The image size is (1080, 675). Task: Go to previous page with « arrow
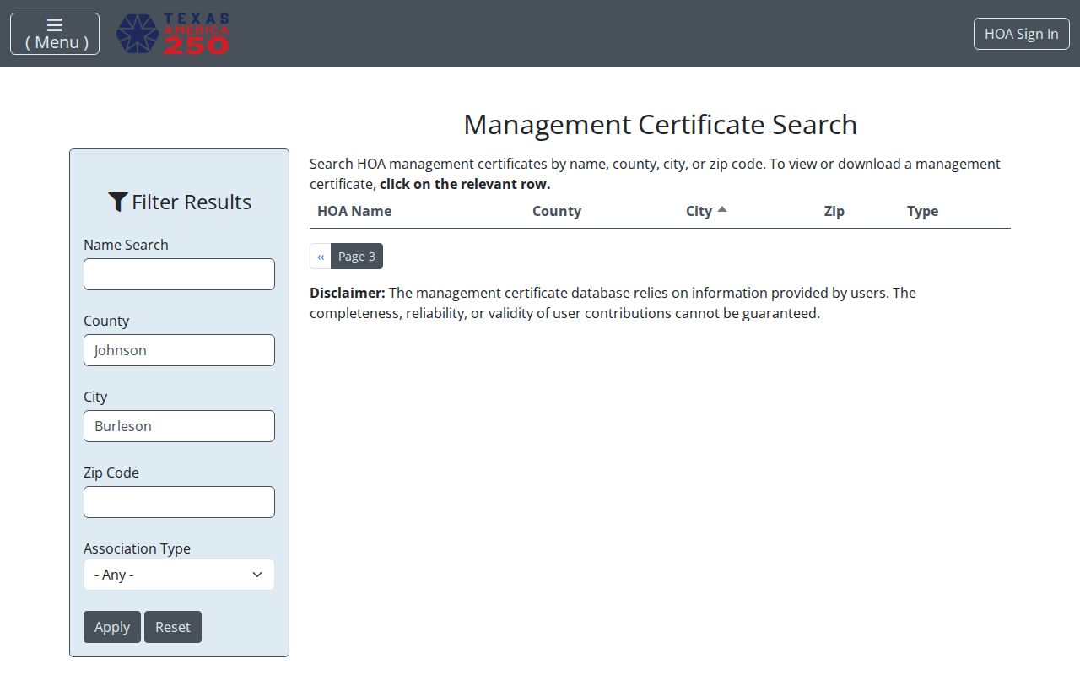[321, 256]
